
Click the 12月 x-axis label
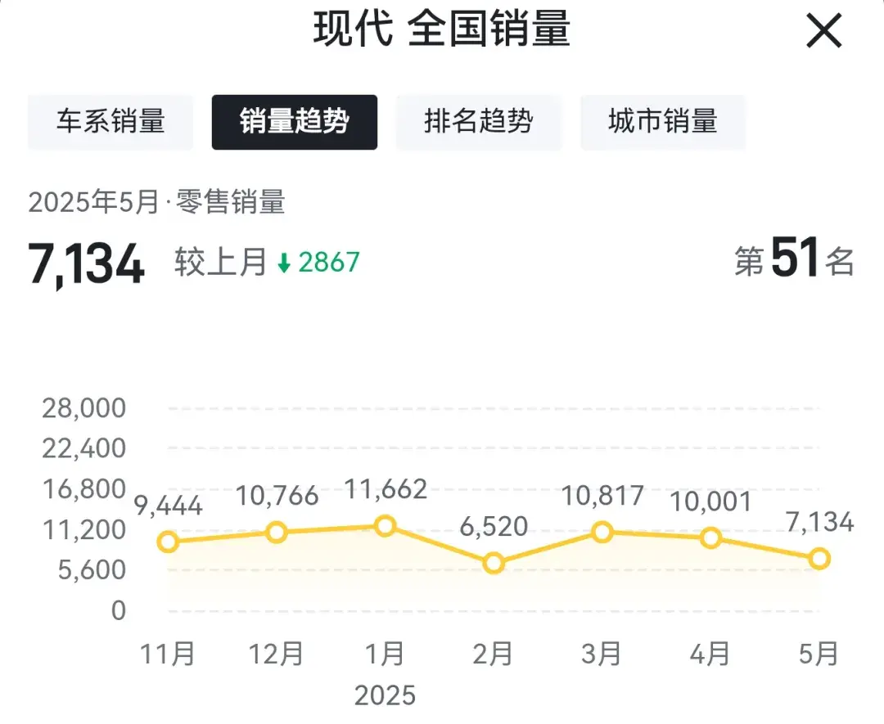coord(277,654)
